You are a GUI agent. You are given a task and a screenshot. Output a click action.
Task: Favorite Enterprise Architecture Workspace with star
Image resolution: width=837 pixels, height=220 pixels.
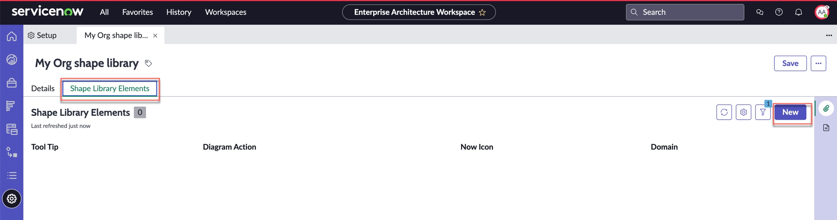(482, 12)
